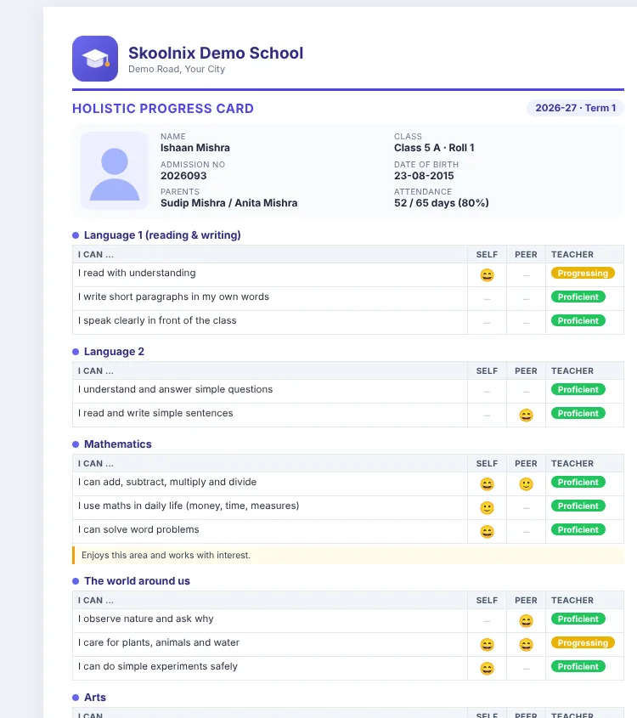Click the peer emoji for 'I observe nature and ask why'
637x718 pixels.
tap(527, 621)
